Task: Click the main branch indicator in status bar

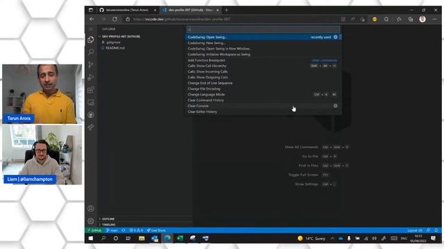Action: coord(112,230)
